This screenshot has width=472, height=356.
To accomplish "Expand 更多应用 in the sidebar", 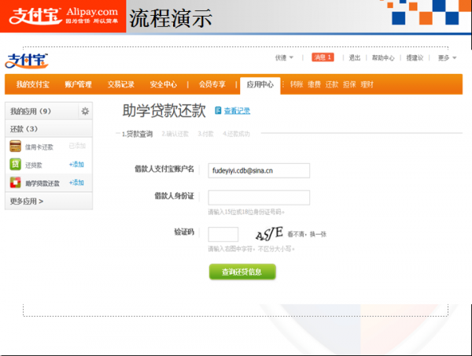I will (x=27, y=201).
